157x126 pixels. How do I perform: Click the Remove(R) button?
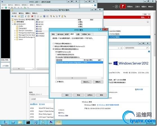(x=98, y=82)
